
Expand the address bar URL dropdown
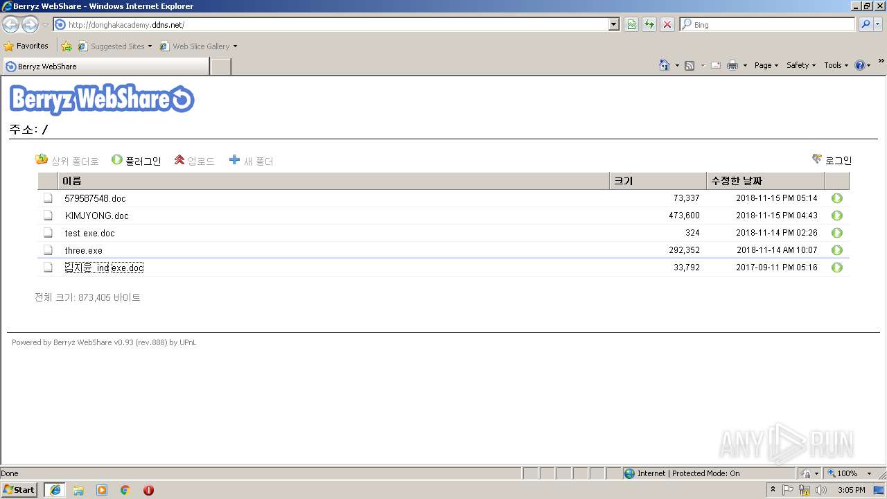[614, 24]
